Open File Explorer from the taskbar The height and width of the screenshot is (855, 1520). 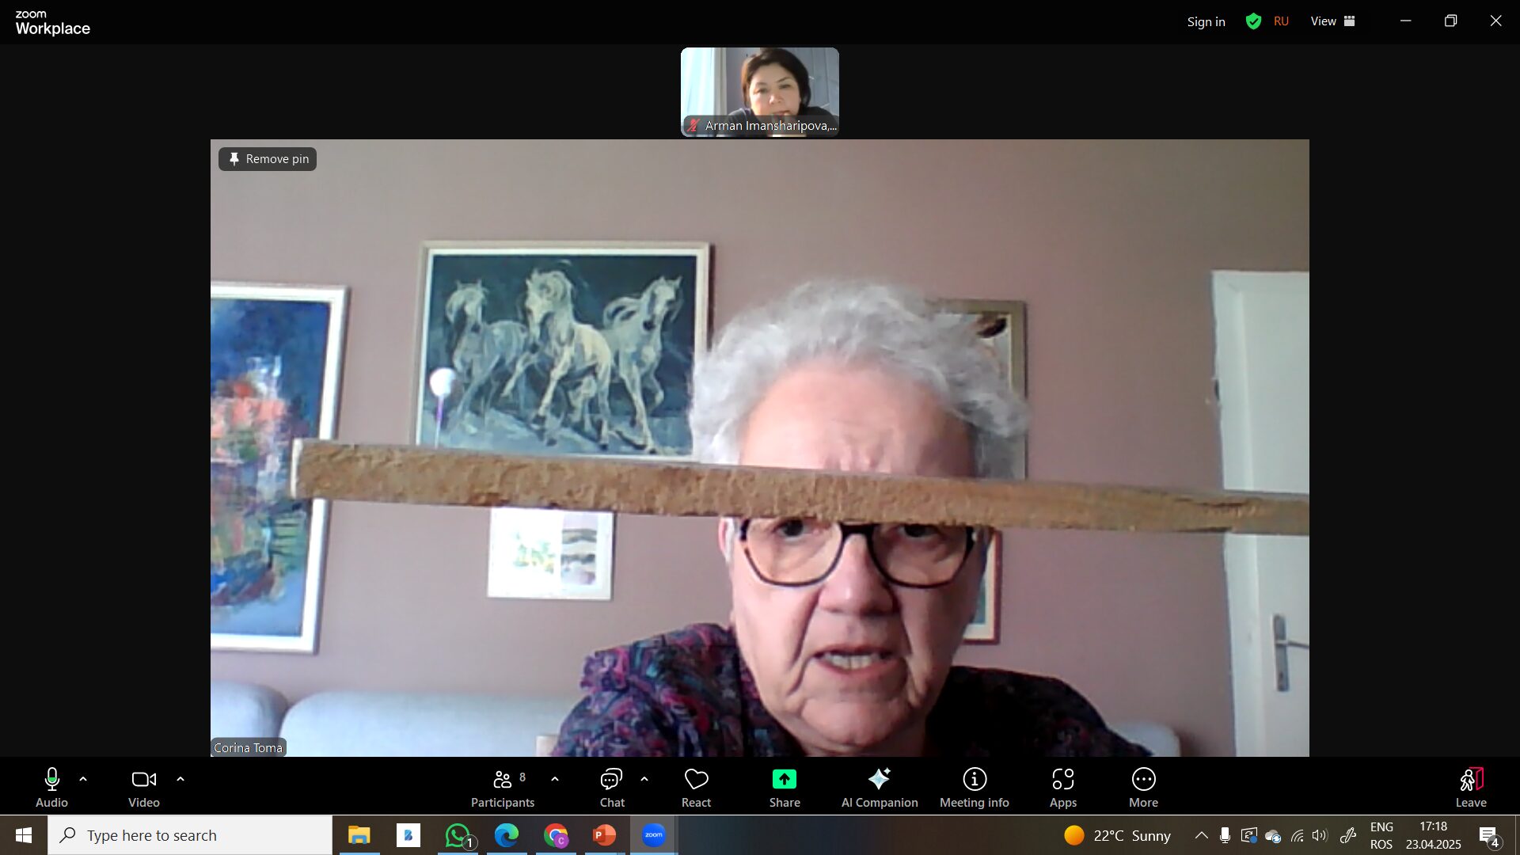(x=359, y=835)
